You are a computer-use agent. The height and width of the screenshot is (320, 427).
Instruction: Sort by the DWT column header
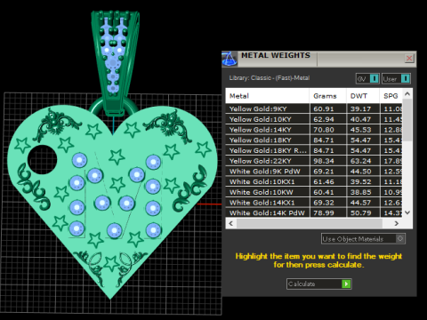pyautogui.click(x=363, y=96)
